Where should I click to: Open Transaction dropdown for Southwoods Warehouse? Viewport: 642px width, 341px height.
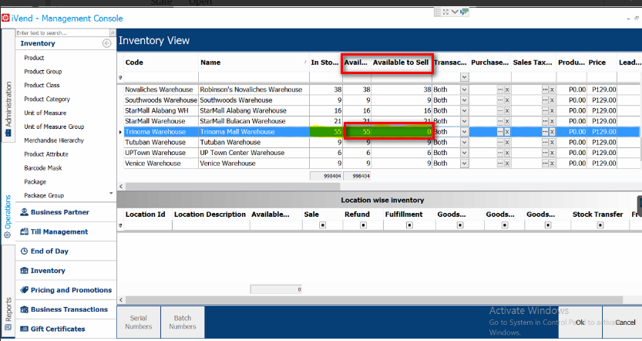tap(464, 100)
